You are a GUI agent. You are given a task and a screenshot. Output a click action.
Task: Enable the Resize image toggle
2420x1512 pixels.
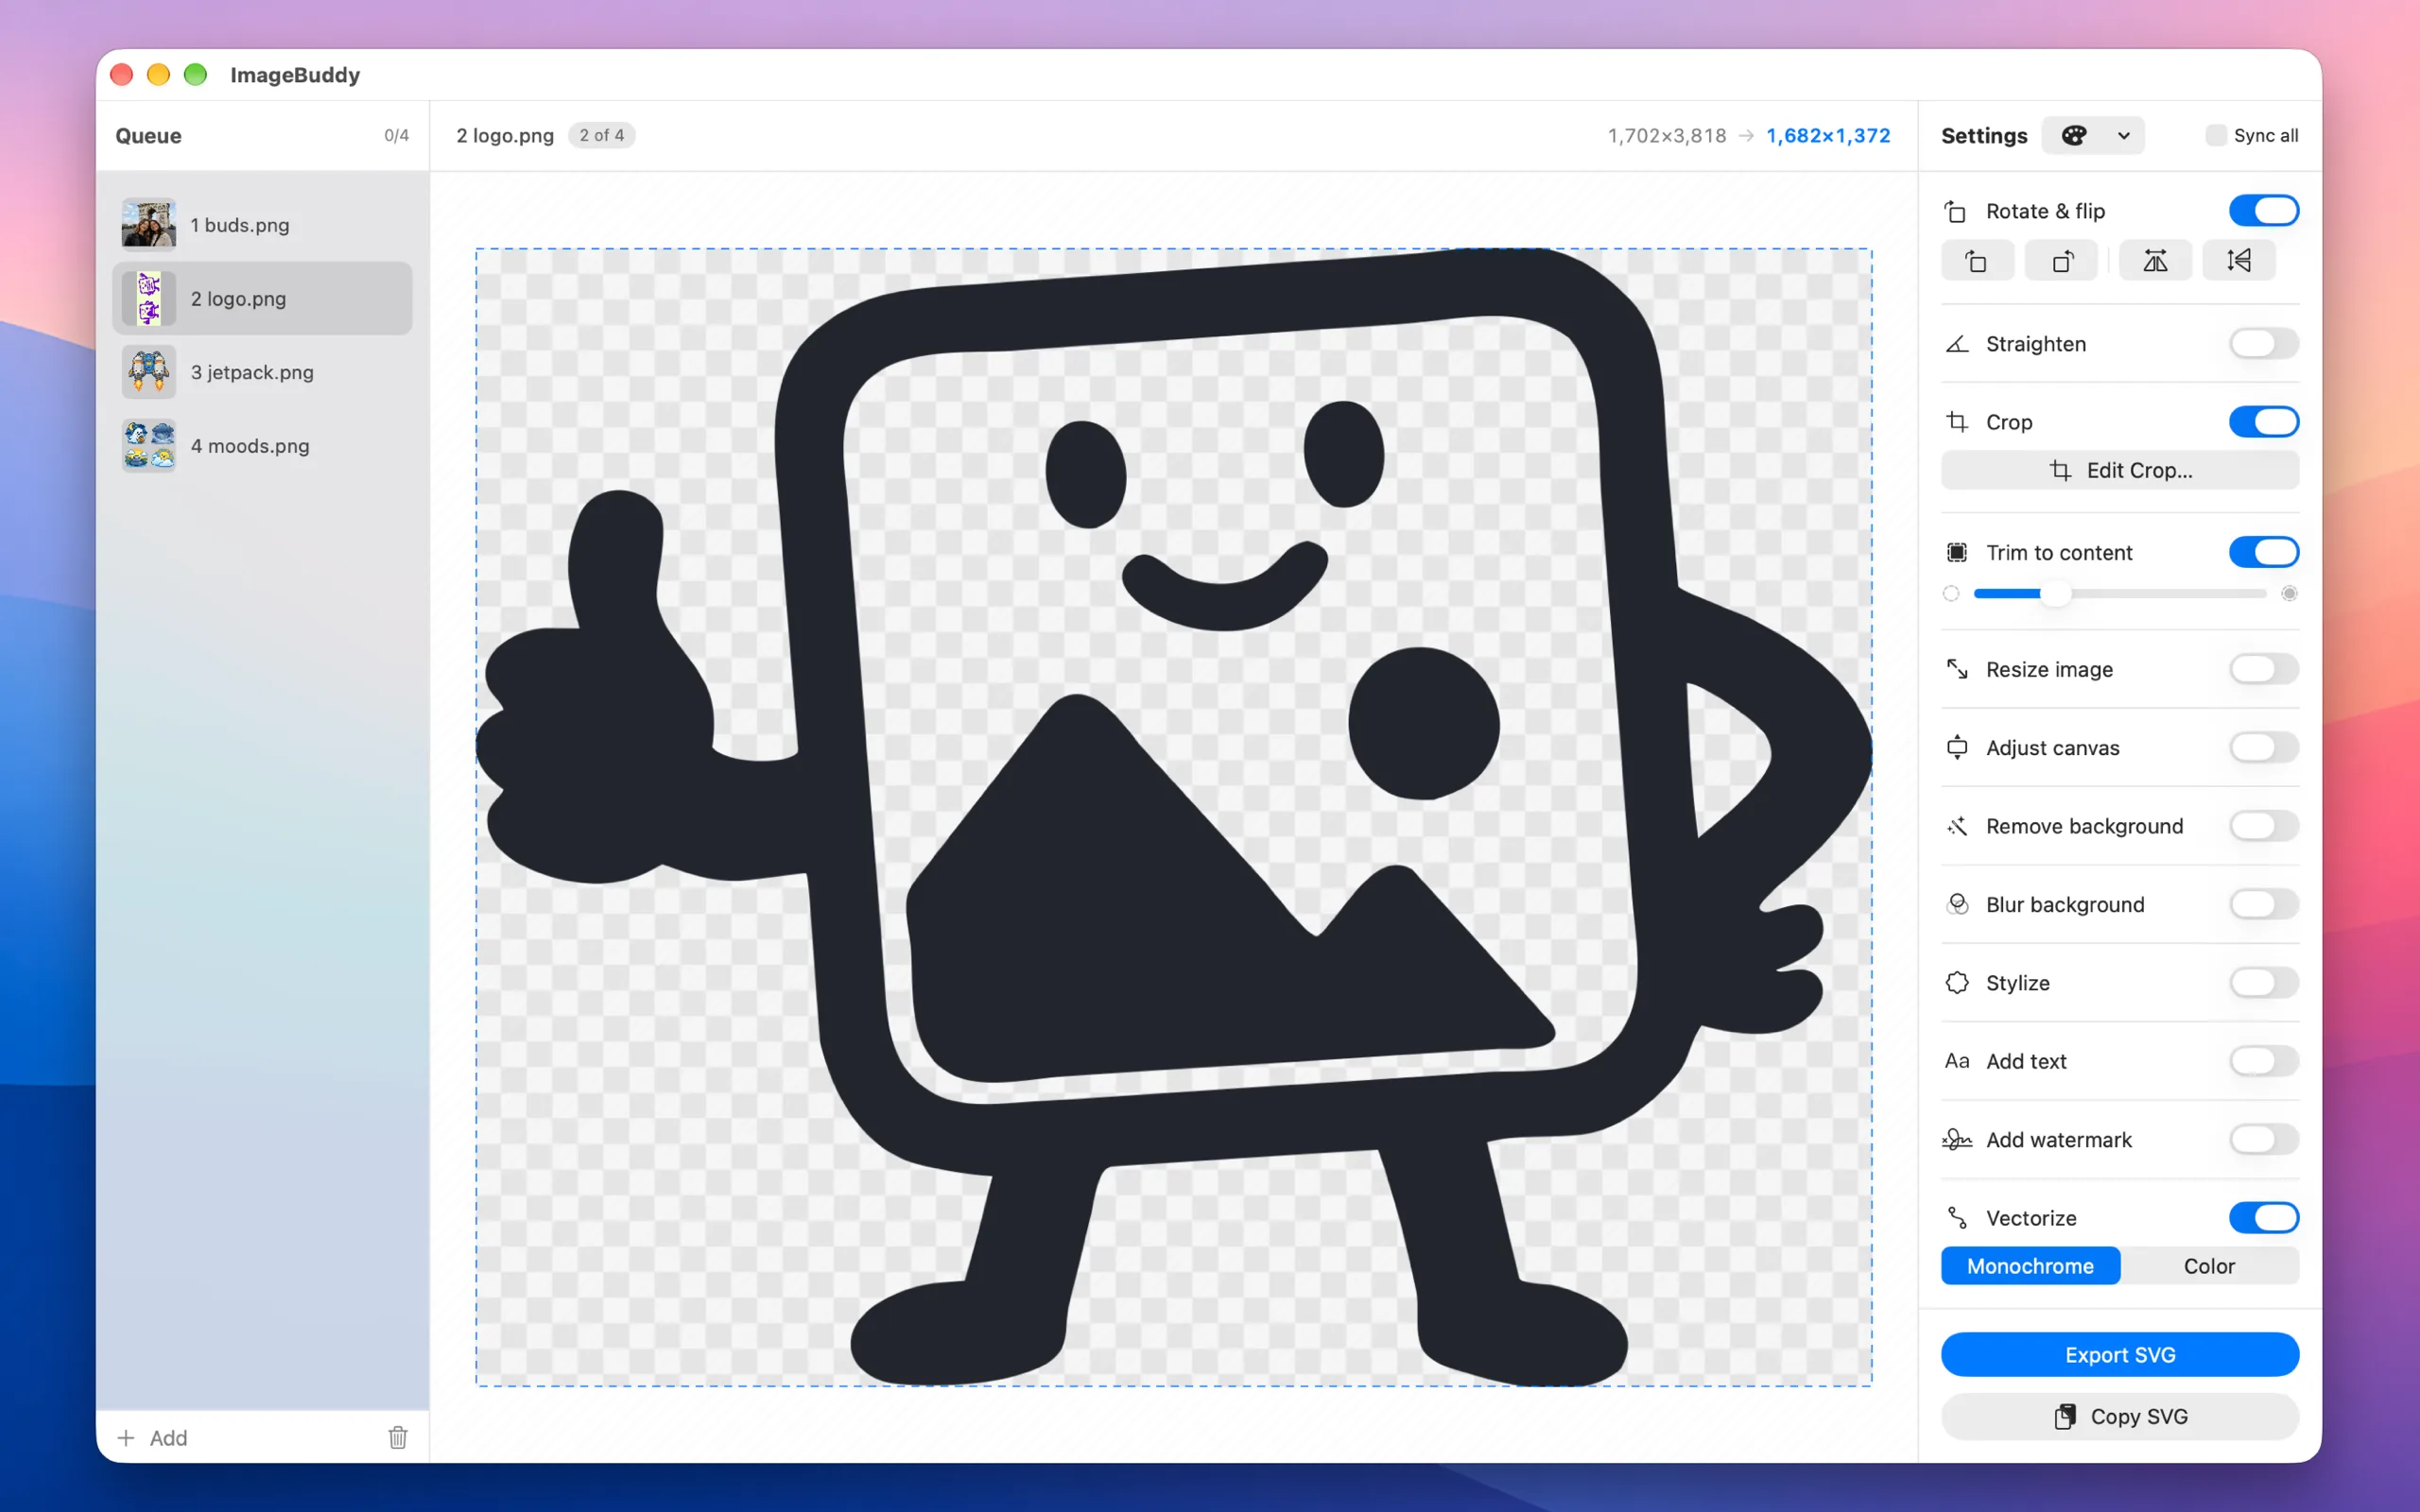pos(2263,669)
